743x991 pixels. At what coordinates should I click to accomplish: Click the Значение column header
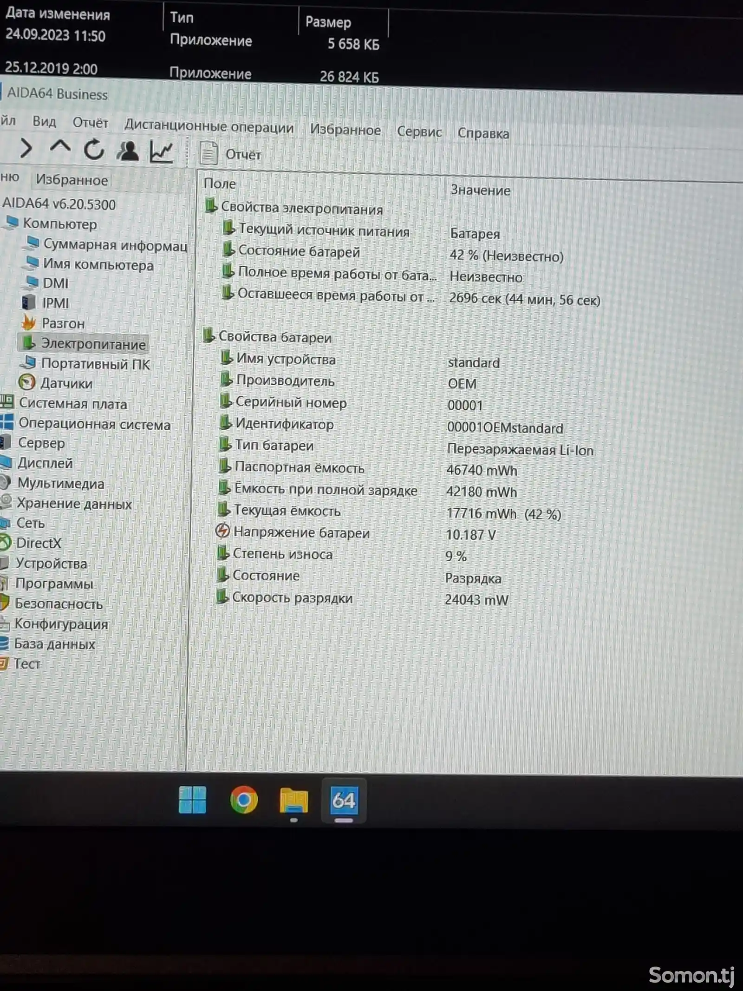click(480, 190)
